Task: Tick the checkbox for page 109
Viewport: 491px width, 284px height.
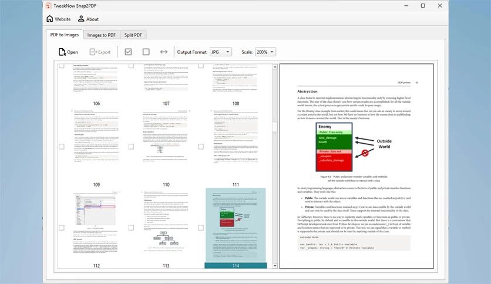Action: click(x=61, y=146)
